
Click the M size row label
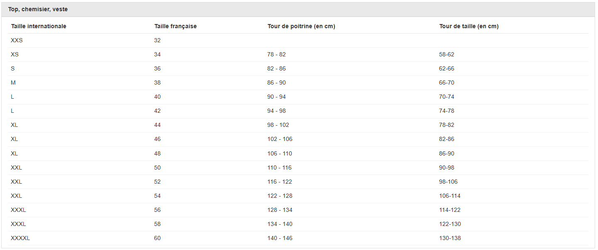click(x=13, y=83)
